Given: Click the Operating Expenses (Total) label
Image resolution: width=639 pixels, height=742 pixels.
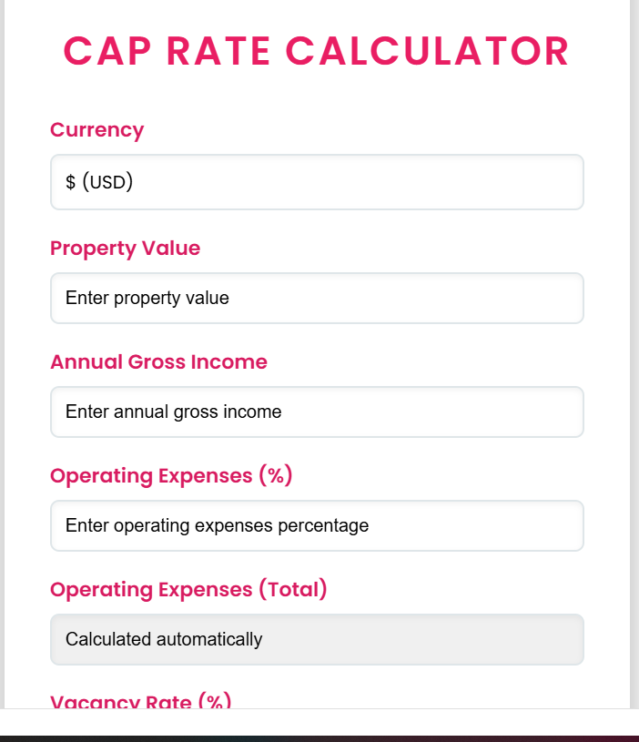Looking at the screenshot, I should point(188,589).
